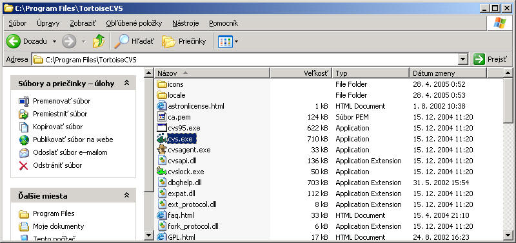The image size is (516, 243).
Task: Open the Obľúbené položky menu
Action: (x=134, y=23)
